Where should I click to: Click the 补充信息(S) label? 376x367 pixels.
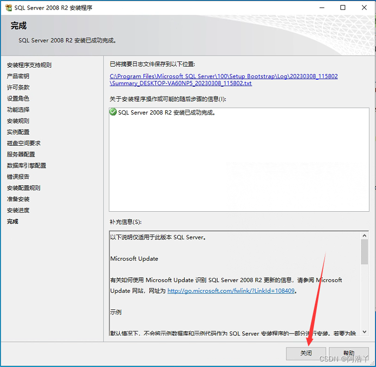coord(125,222)
